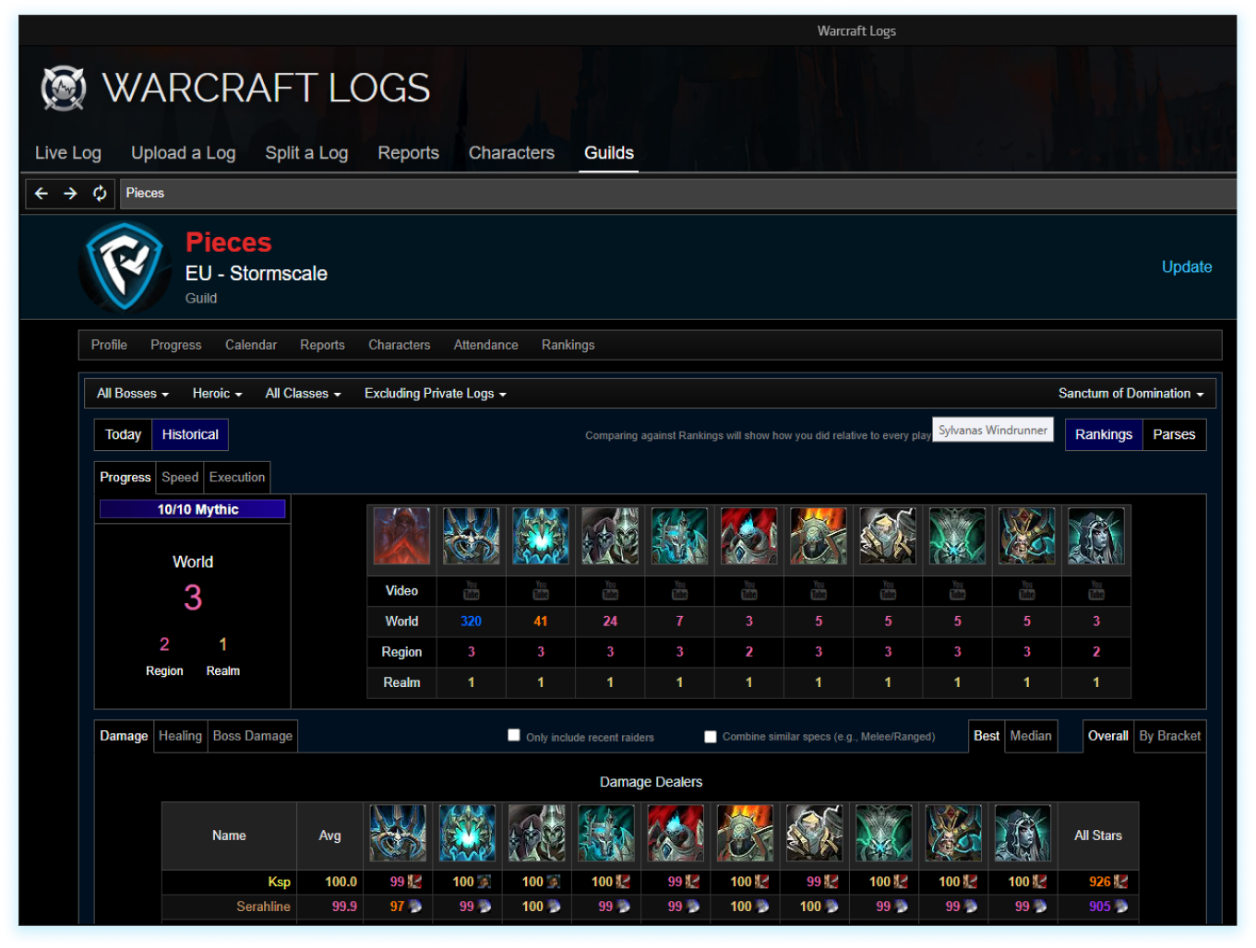Image resolution: width=1256 pixels, height=948 pixels.
Task: Enable Combine similar specs checkbox
Action: (711, 737)
